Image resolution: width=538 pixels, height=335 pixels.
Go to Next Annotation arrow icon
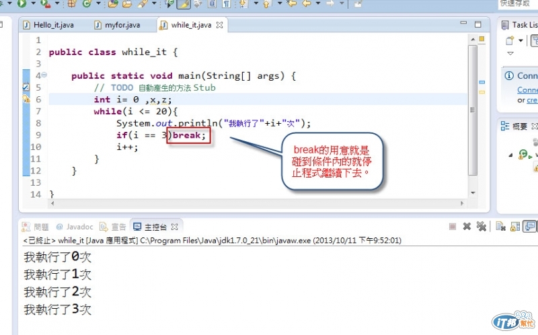click(x=243, y=3)
